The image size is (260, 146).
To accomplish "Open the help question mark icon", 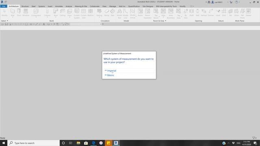I will pos(236,2).
